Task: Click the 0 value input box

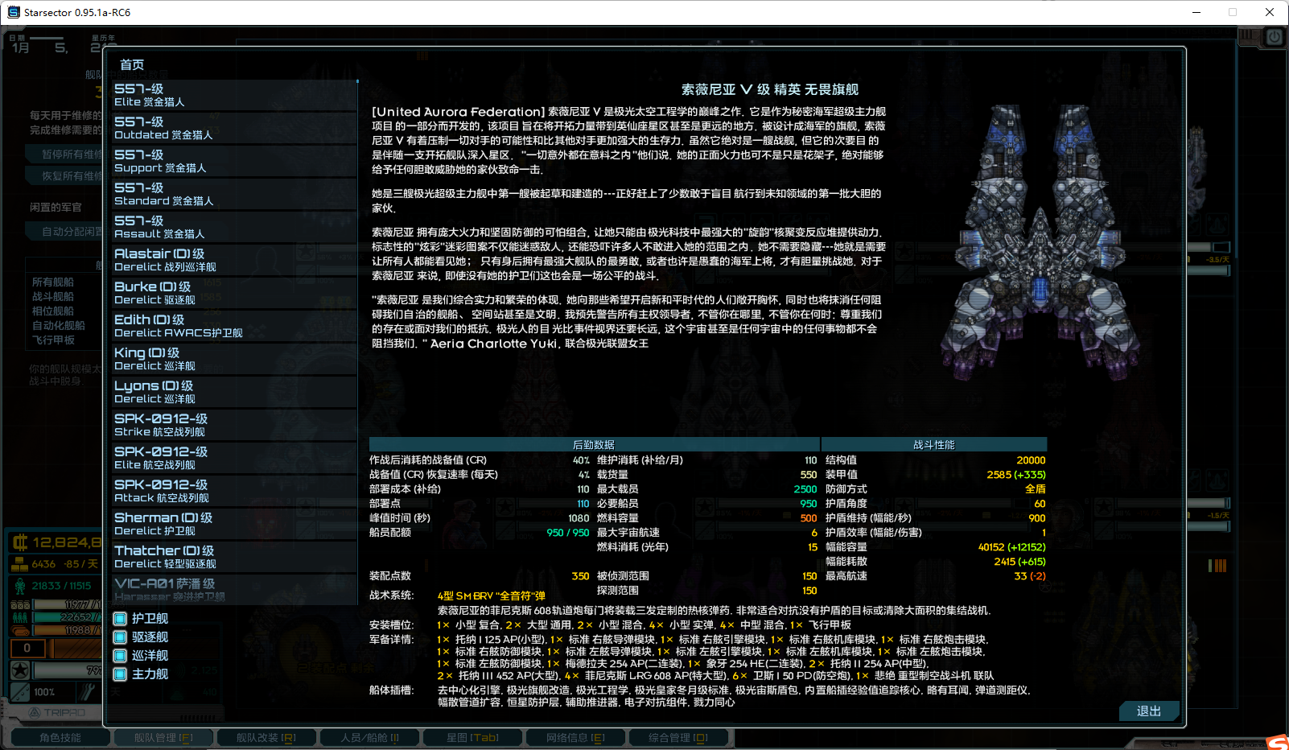Action: 28,648
